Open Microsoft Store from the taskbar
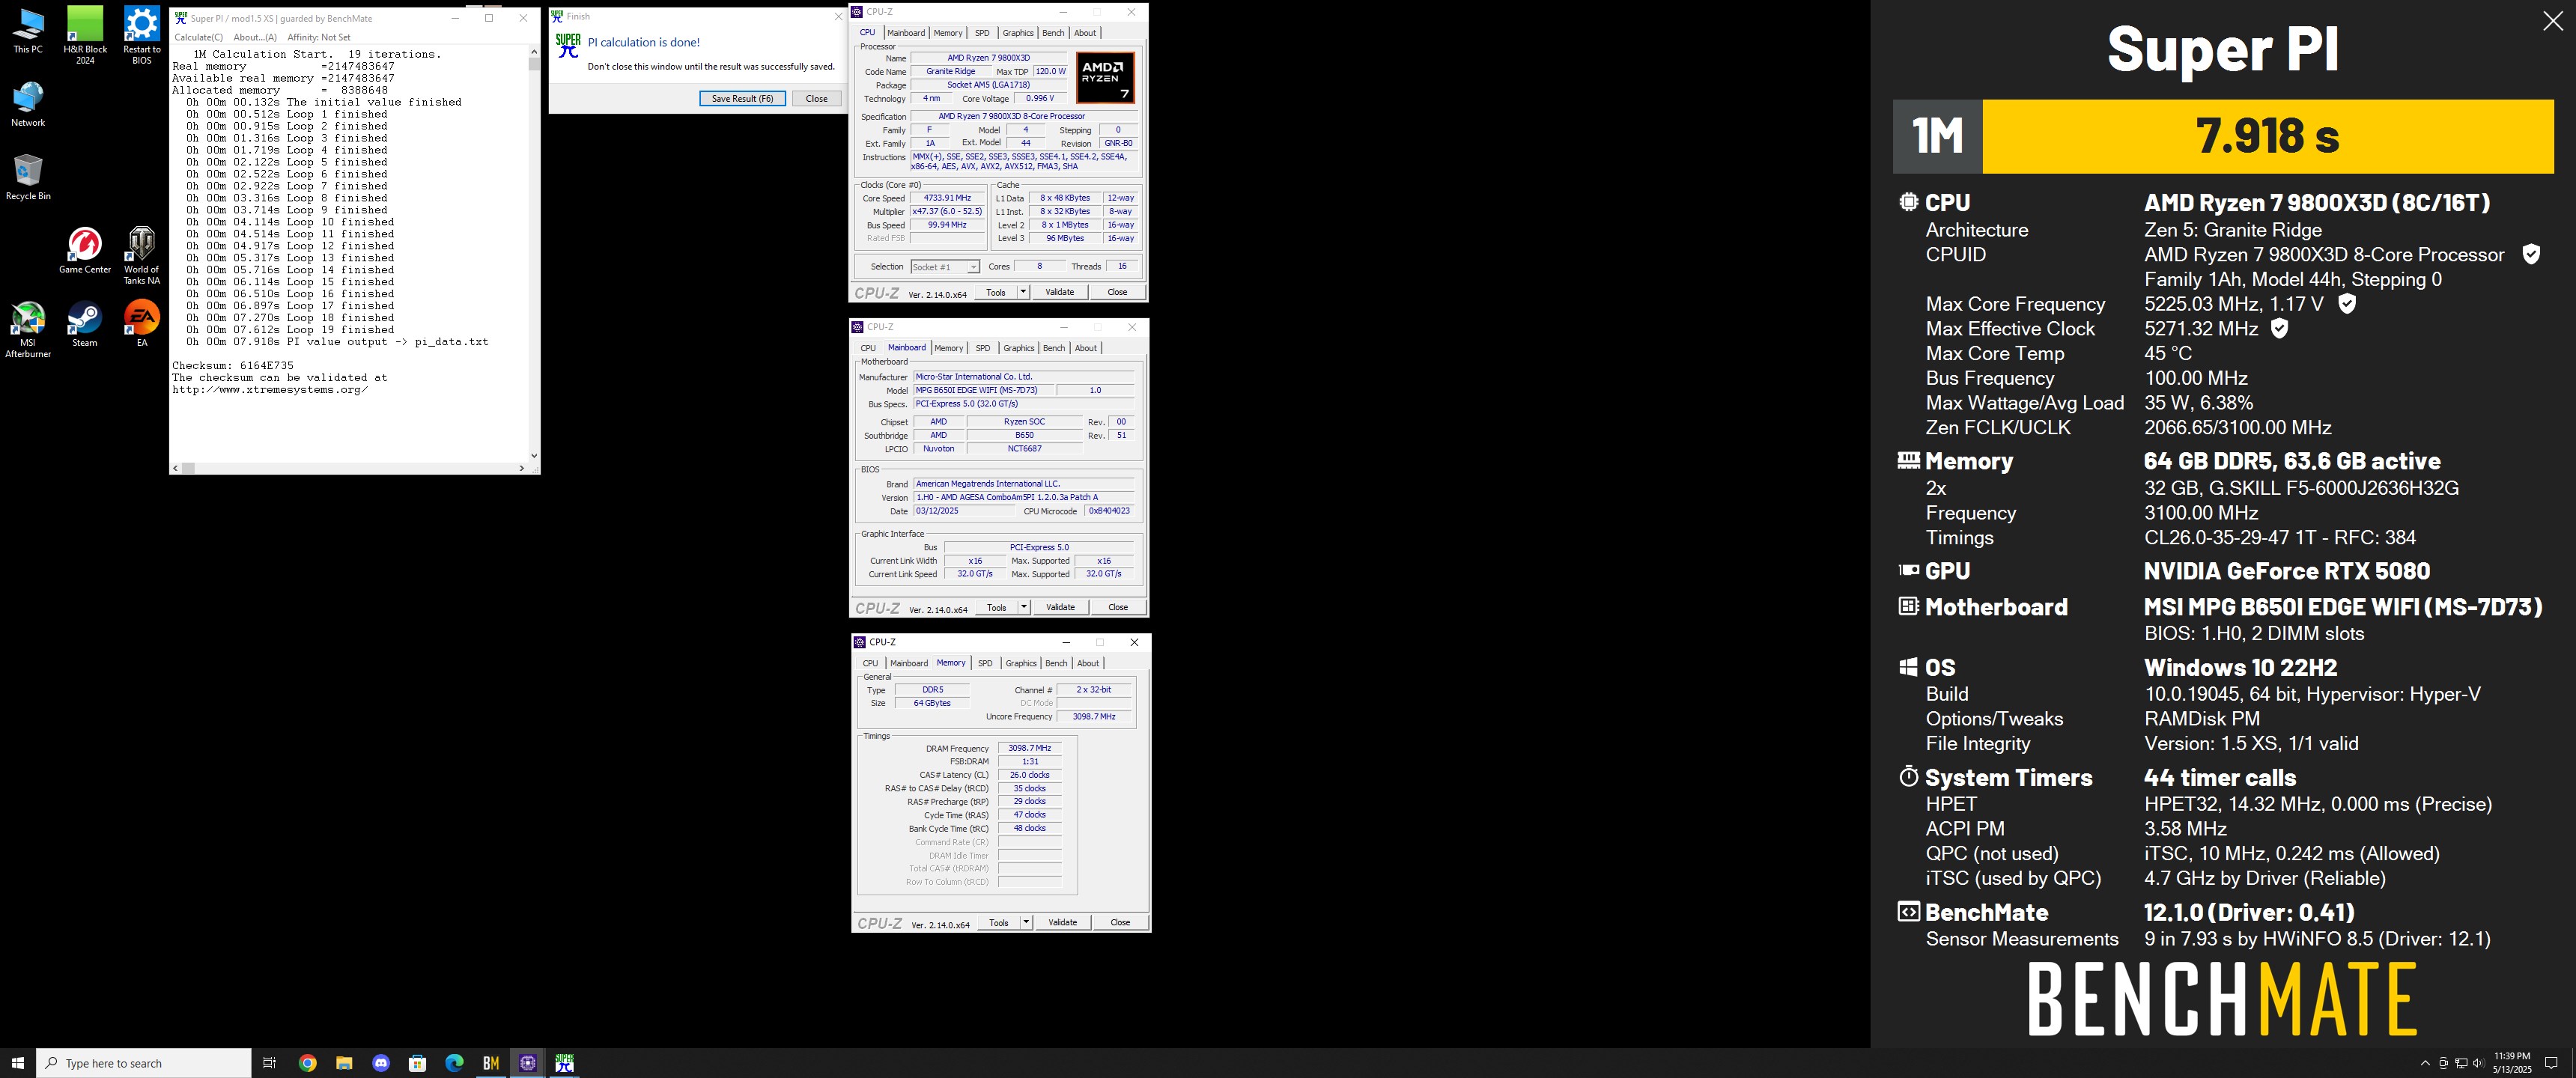Screen dimensions: 2576x1078 click(x=418, y=1063)
